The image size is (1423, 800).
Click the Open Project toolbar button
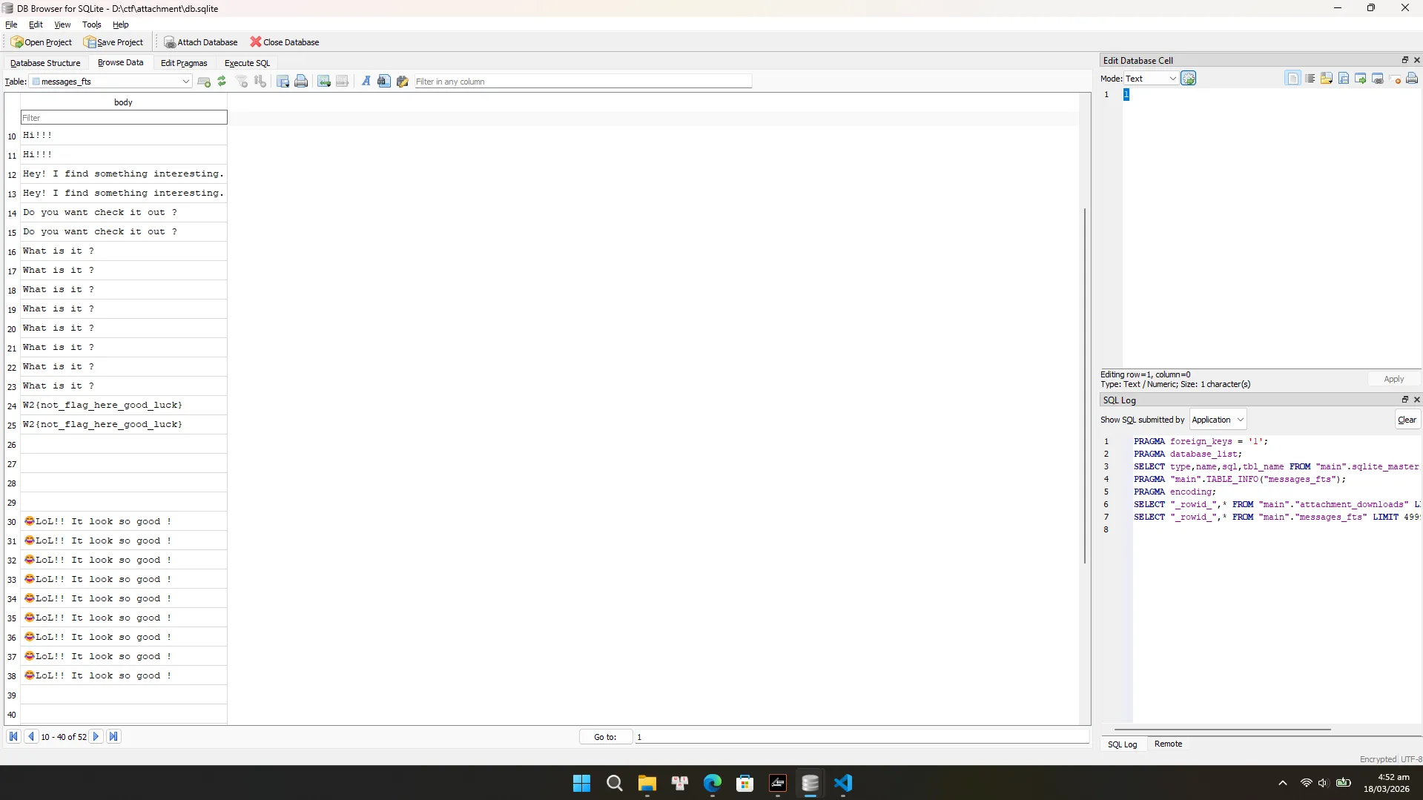pyautogui.click(x=42, y=42)
